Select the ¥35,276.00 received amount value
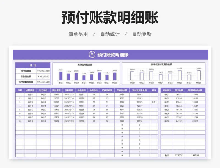This screenshot has width=220, height=168. [43, 76]
